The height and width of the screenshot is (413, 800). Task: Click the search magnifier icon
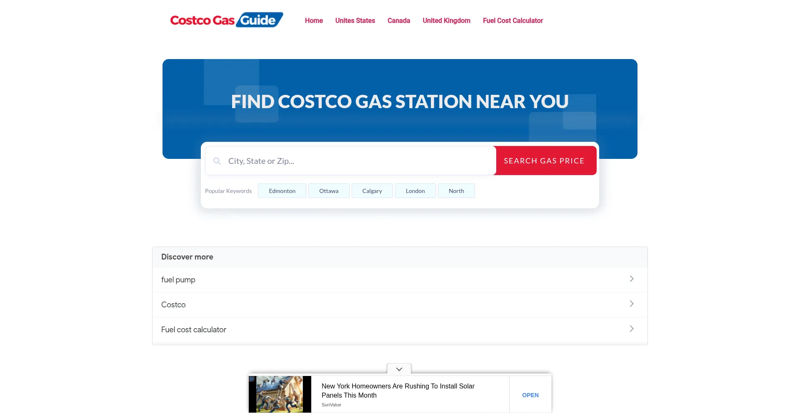[x=217, y=161]
